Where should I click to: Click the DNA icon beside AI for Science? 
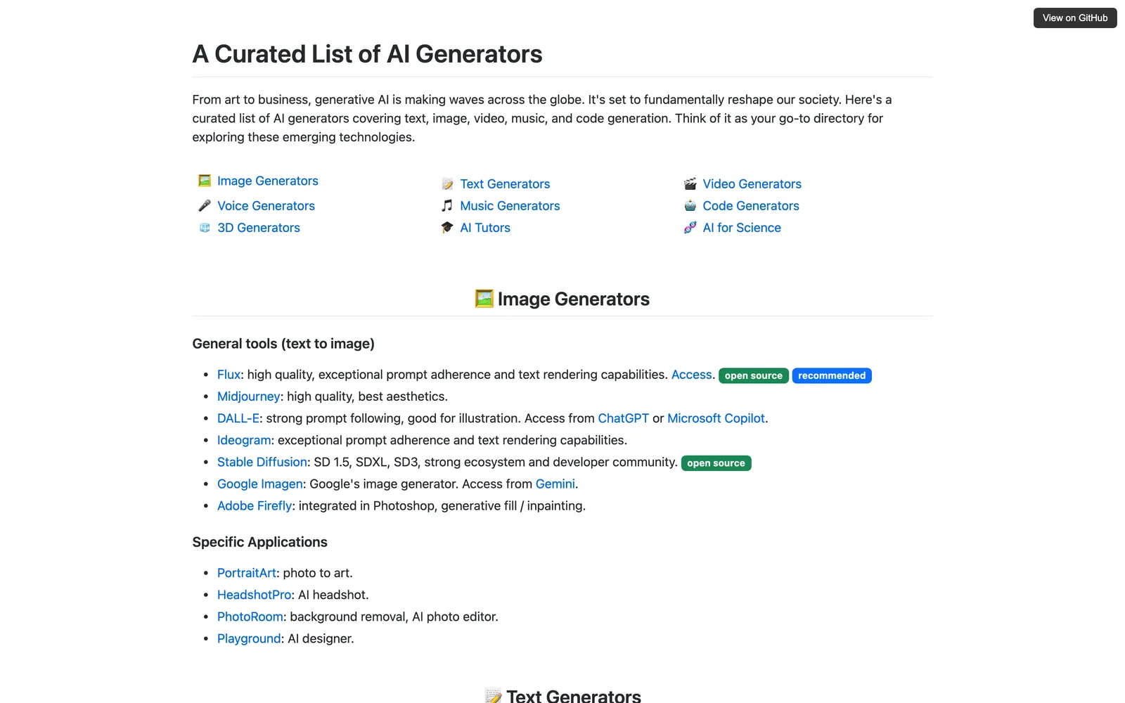690,228
